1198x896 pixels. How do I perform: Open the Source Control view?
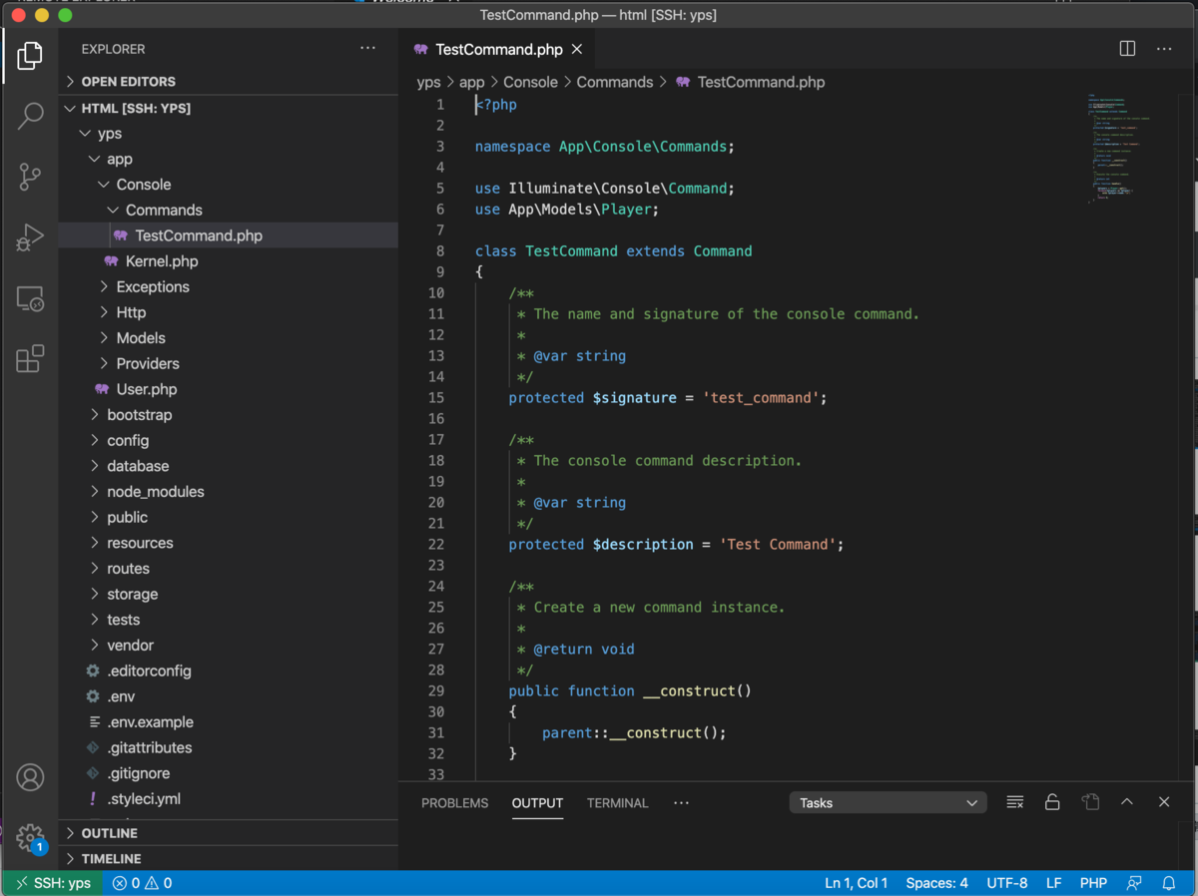[x=30, y=177]
